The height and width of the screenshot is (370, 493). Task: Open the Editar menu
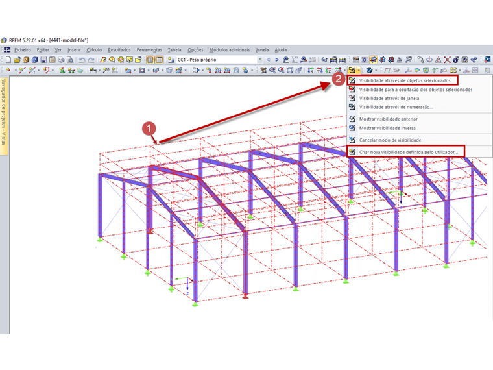click(x=43, y=50)
